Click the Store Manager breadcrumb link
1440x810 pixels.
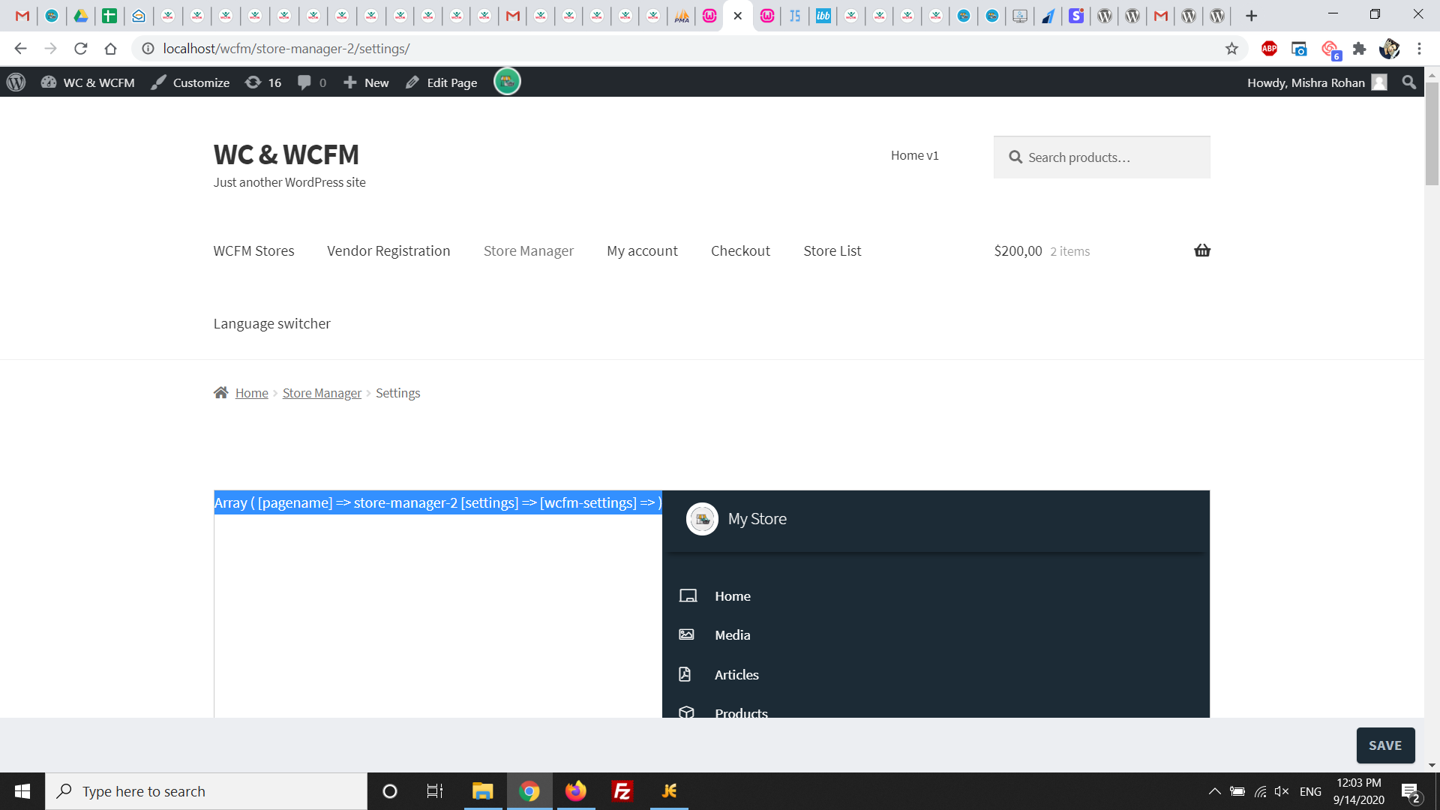click(322, 393)
